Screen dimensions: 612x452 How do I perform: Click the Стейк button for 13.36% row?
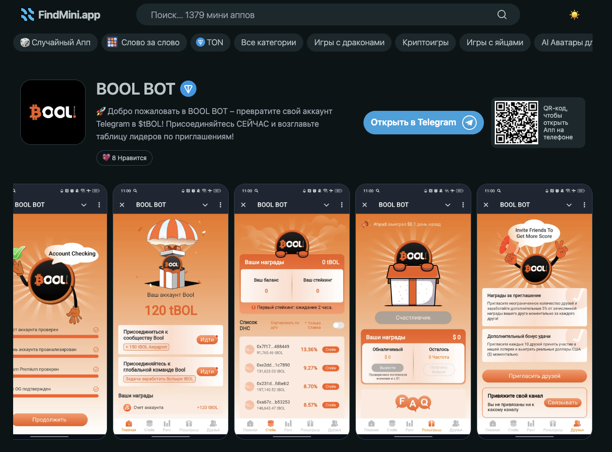[331, 350]
